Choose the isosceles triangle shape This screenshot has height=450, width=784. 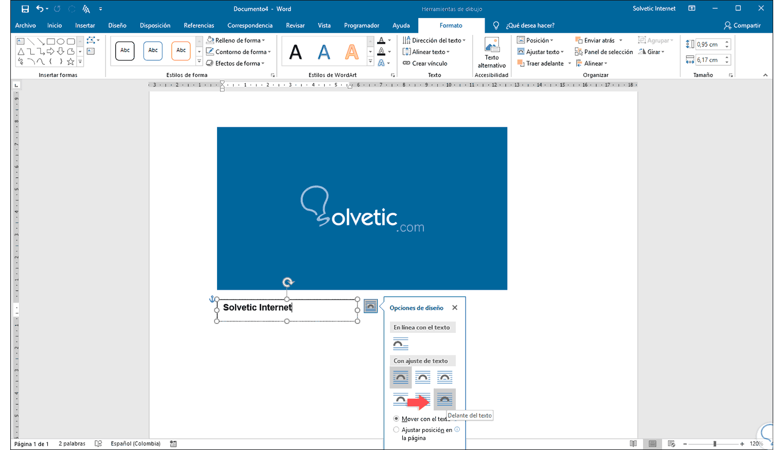(x=21, y=51)
